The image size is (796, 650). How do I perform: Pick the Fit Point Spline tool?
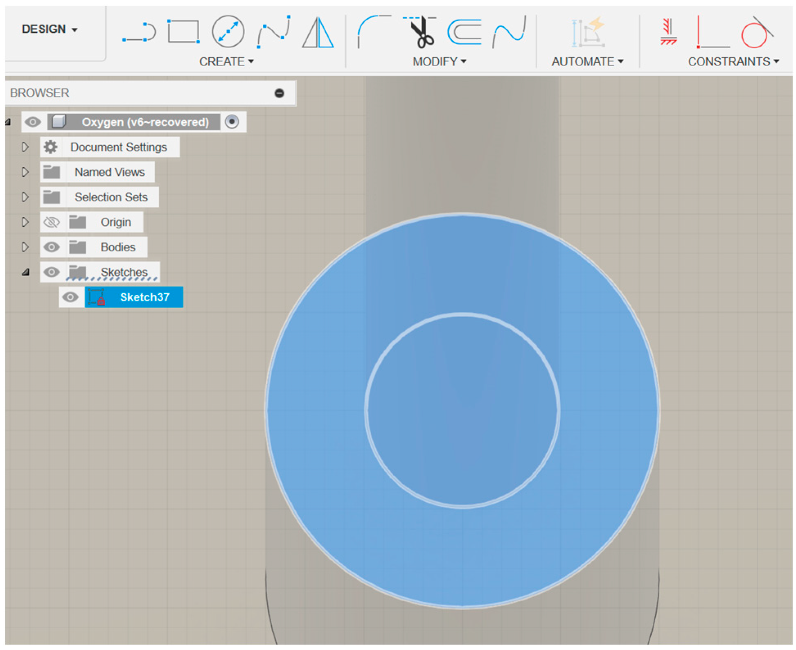point(273,32)
